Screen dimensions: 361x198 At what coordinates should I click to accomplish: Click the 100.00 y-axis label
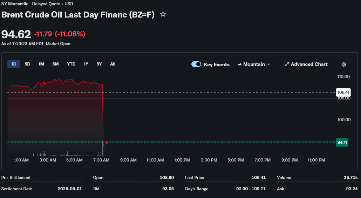coord(344,120)
